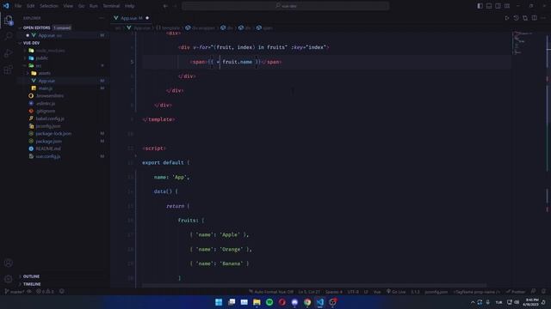The height and width of the screenshot is (309, 551).
Task: Close the unsaved App.vue tab dot
Action: click(x=147, y=18)
